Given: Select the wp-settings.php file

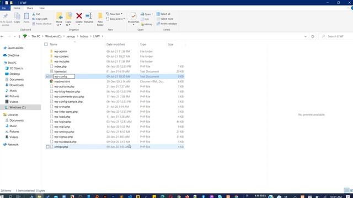Looking at the screenshot, I should coord(115,132).
